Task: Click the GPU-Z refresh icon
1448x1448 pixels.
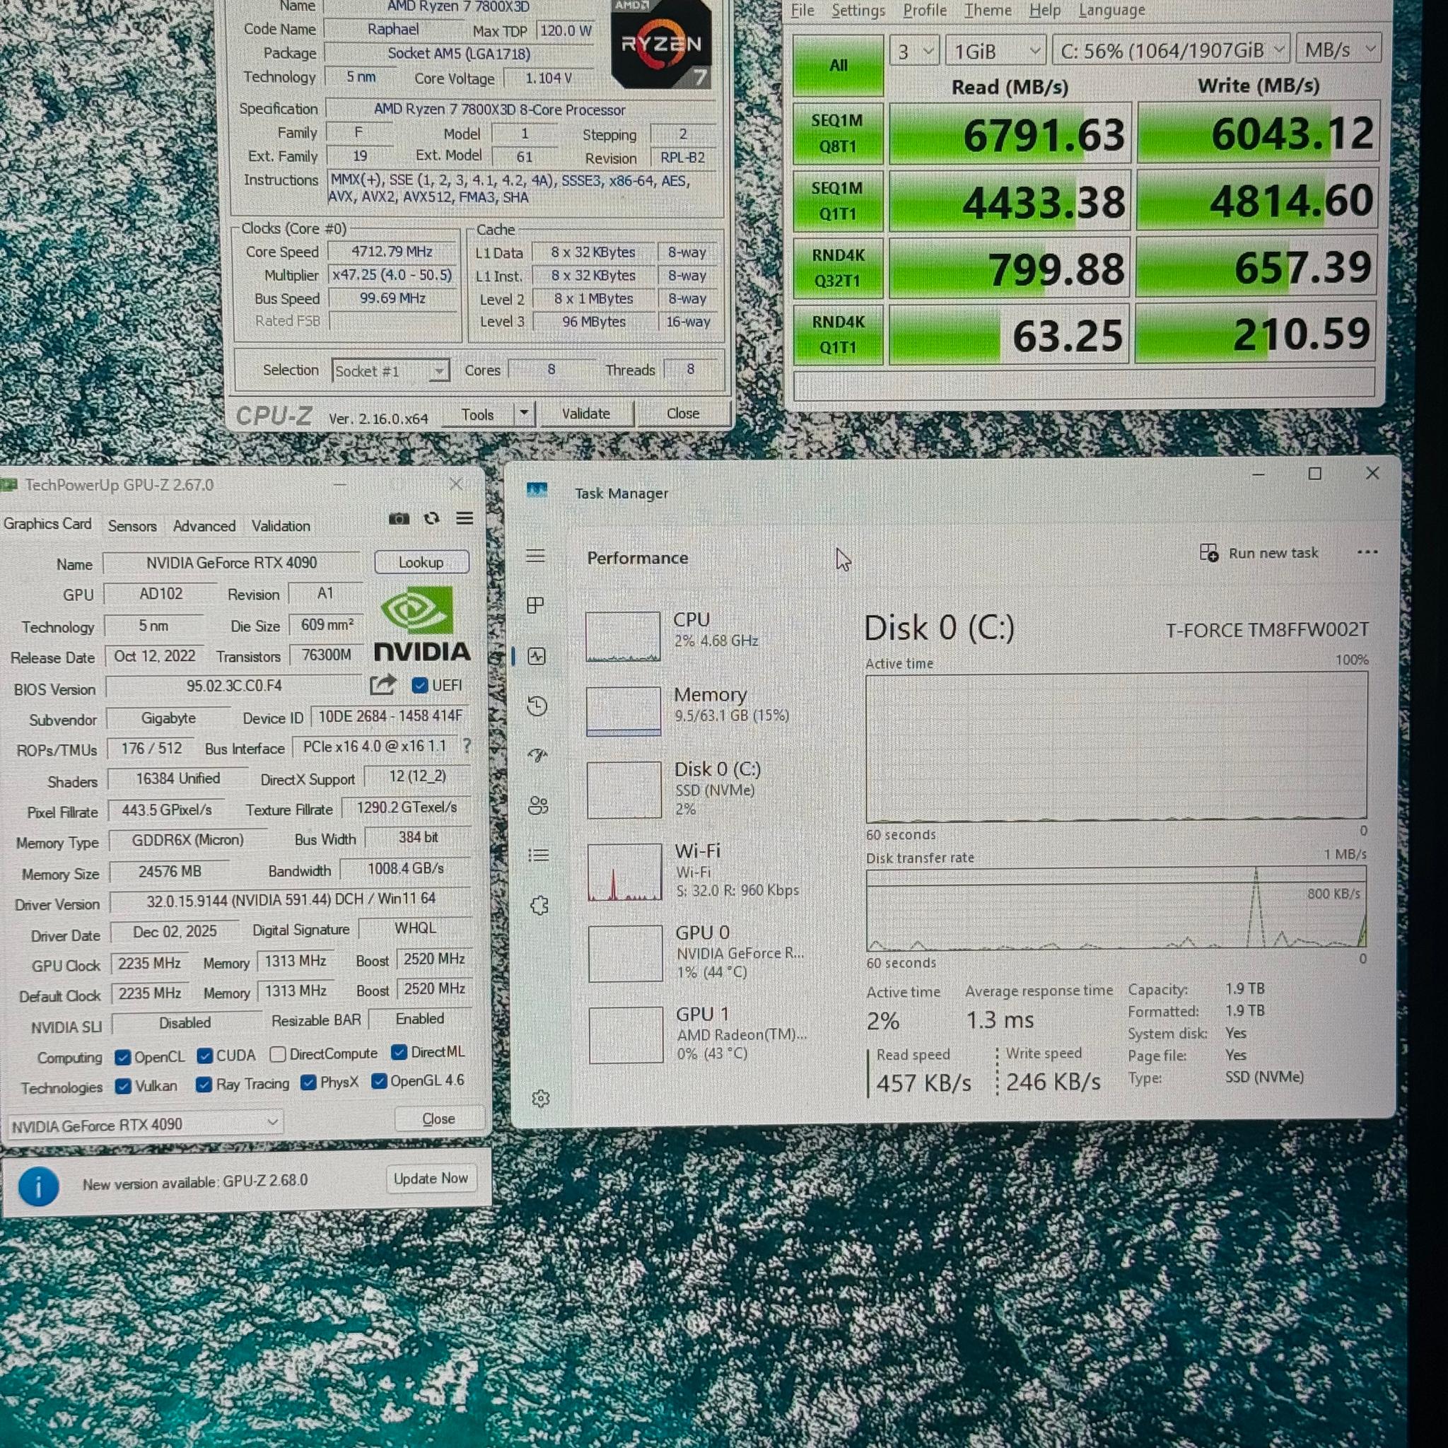Action: tap(432, 519)
